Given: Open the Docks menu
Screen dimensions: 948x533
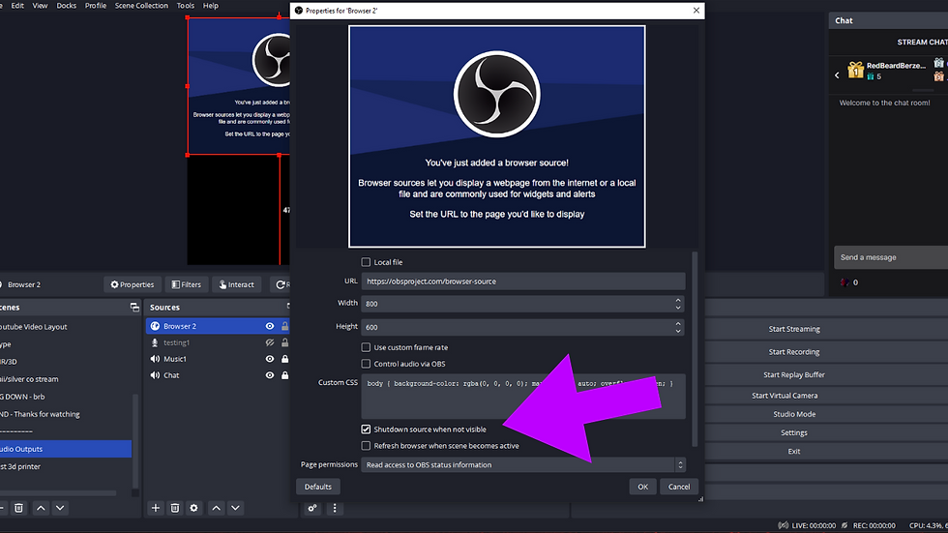Looking at the screenshot, I should point(67,6).
